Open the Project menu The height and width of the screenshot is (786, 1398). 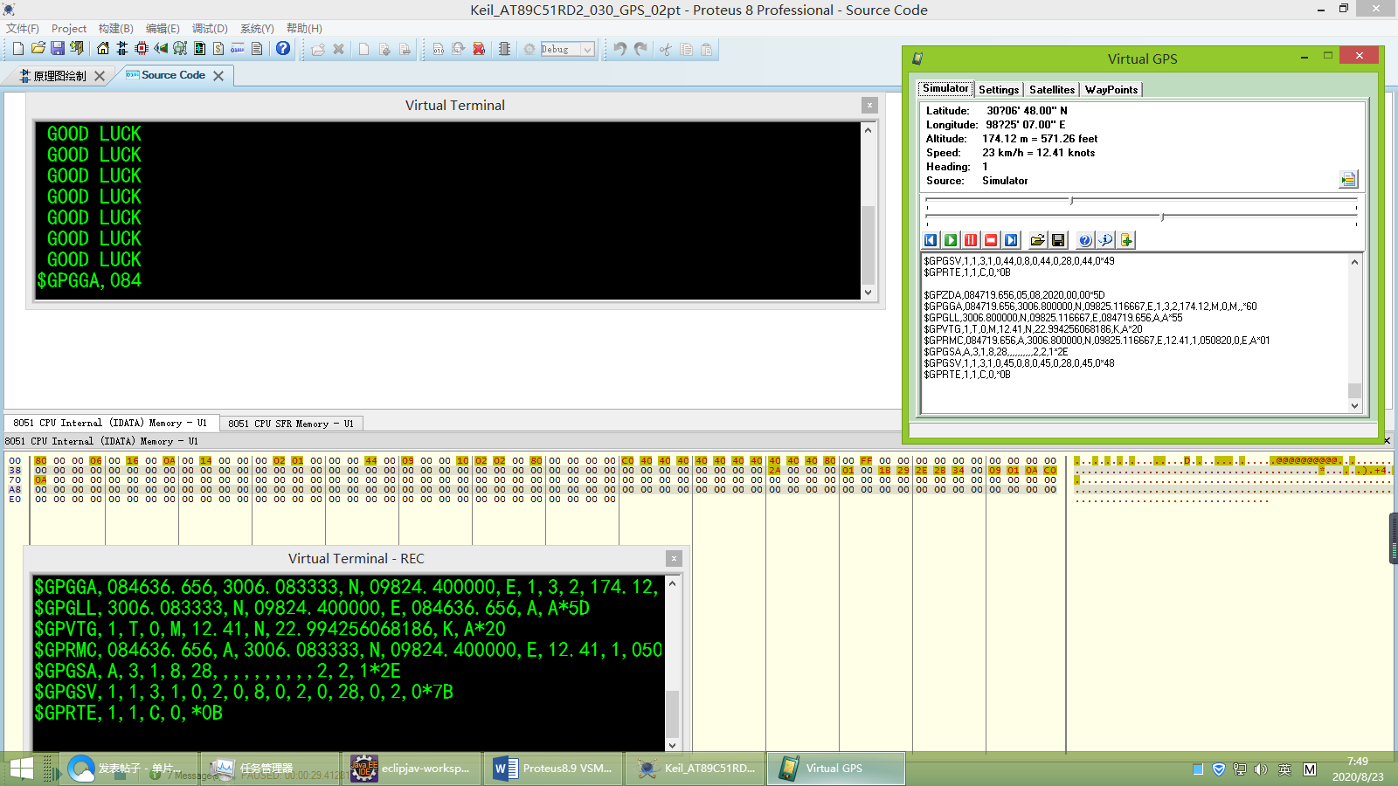[x=69, y=29]
